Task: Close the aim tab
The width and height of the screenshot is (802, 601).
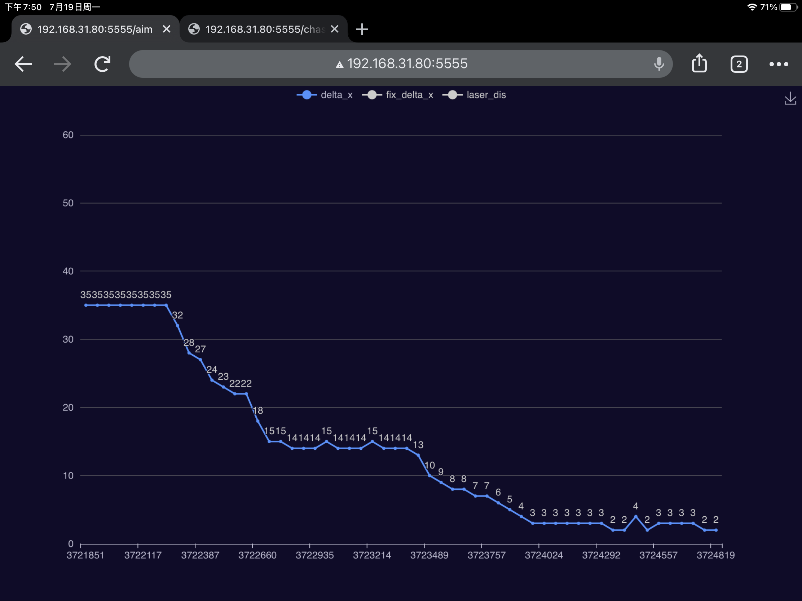Action: pyautogui.click(x=166, y=29)
